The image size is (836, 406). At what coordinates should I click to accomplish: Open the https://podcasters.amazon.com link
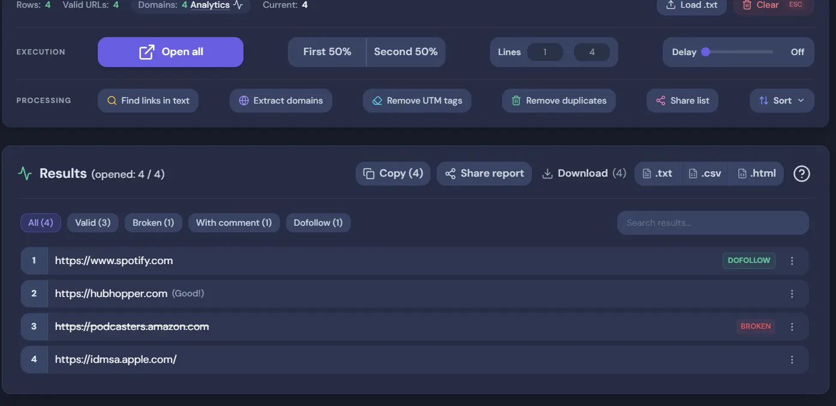coord(132,326)
